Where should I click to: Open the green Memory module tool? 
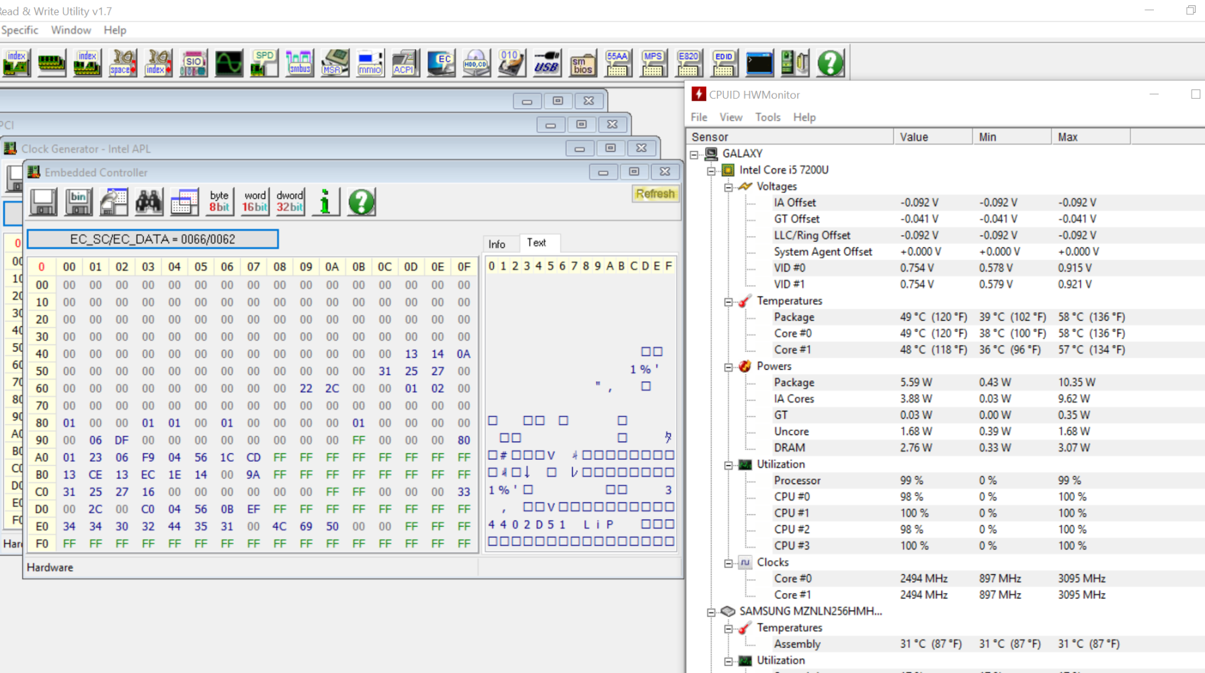point(51,63)
